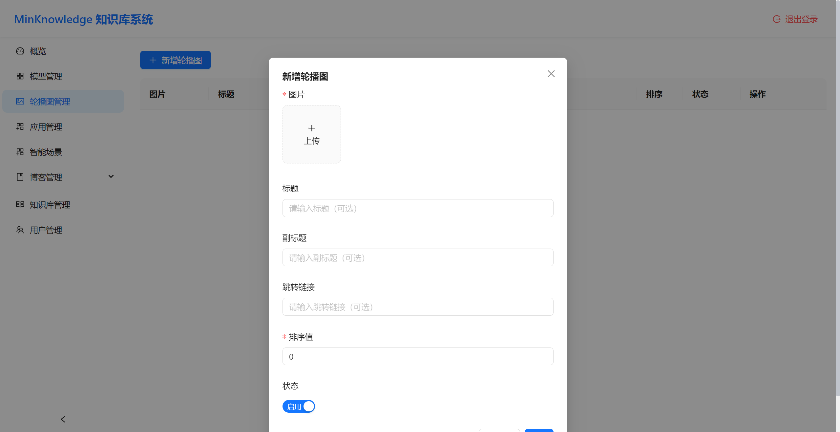840x432 pixels.
Task: Click the logout icon next to 退出登录
Action: (x=776, y=19)
